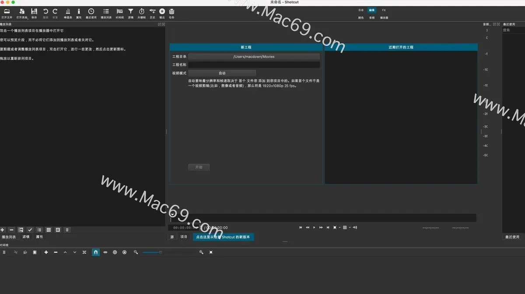Skip to the next point in player
Image resolution: width=525 pixels, height=294 pixels.
pyautogui.click(x=328, y=228)
